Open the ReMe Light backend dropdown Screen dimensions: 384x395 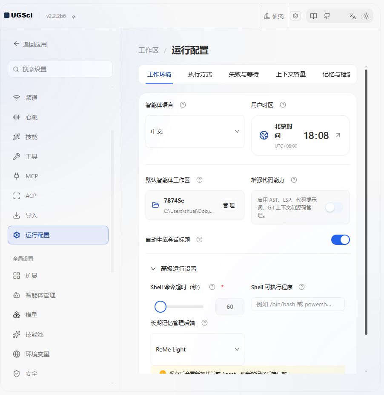[198, 349]
